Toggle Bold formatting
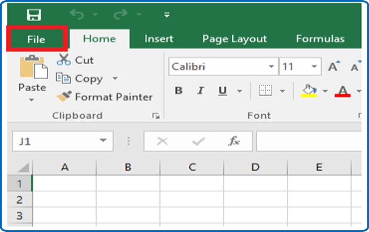369x232 pixels. pyautogui.click(x=179, y=91)
